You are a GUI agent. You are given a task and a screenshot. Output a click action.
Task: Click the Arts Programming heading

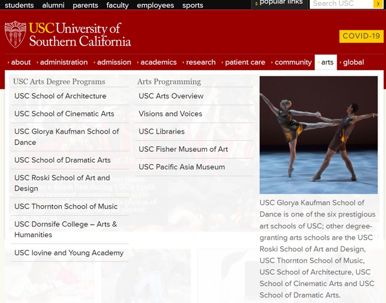169,82
